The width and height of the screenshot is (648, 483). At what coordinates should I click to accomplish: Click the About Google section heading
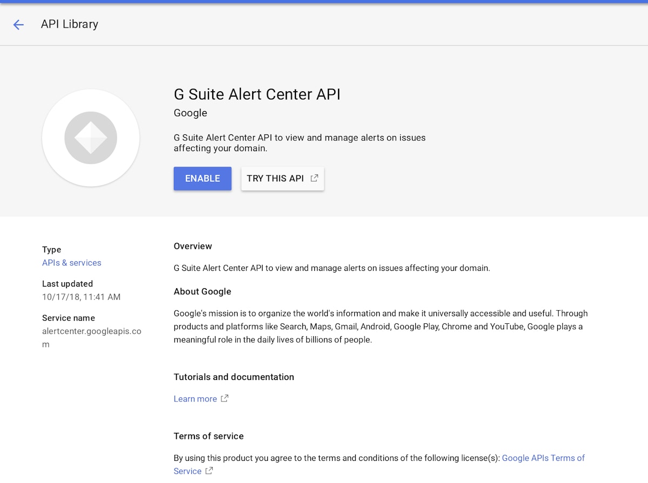tap(202, 291)
